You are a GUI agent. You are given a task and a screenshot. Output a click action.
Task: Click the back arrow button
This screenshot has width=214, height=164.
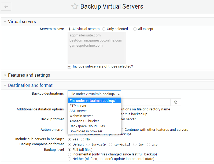coord(6,7)
